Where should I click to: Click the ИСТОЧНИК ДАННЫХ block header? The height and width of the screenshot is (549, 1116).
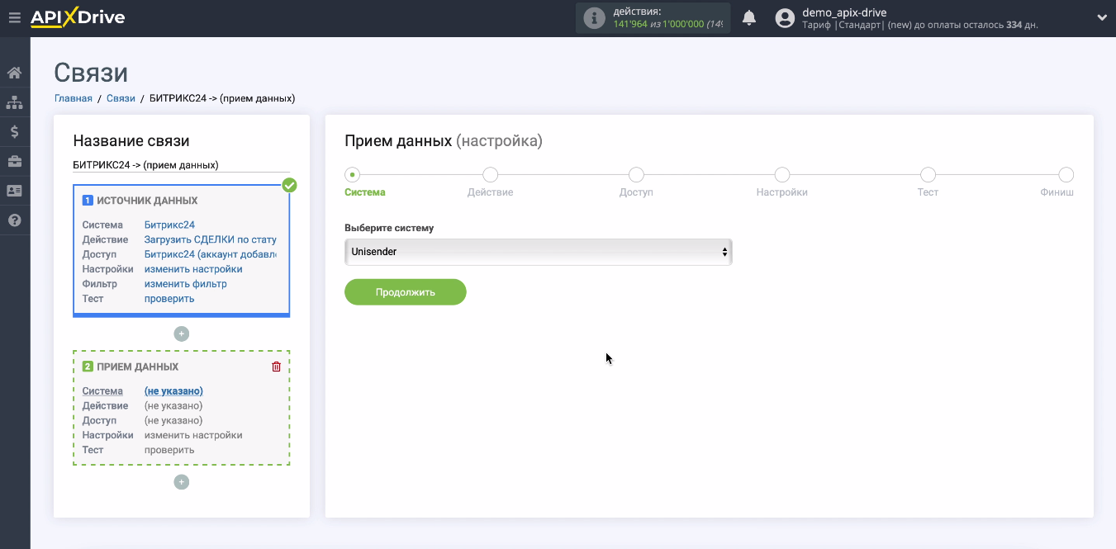click(x=147, y=201)
